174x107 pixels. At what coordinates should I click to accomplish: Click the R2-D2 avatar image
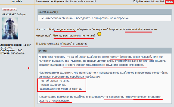[x=10, y=29]
